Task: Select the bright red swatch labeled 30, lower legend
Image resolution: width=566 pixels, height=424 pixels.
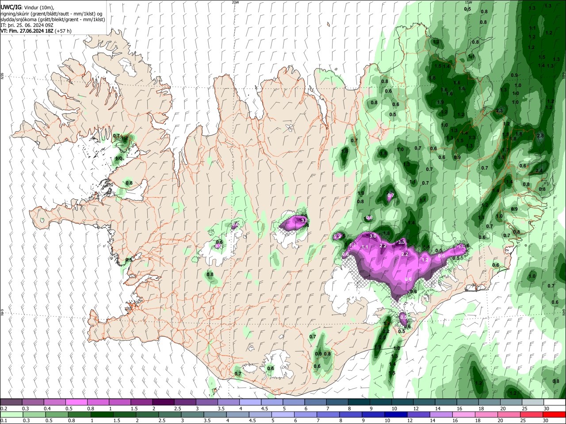Action: point(555,414)
